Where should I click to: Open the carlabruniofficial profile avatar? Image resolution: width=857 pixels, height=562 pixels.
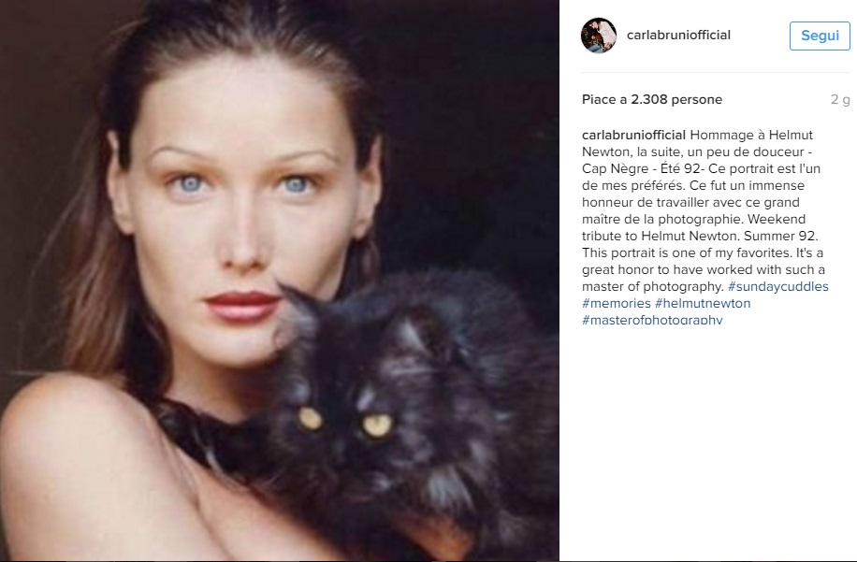click(x=599, y=36)
